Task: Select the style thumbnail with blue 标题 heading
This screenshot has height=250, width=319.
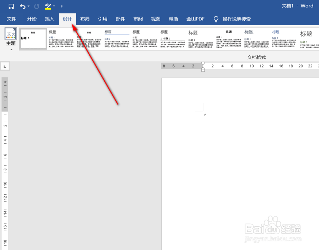Action: [x=284, y=39]
